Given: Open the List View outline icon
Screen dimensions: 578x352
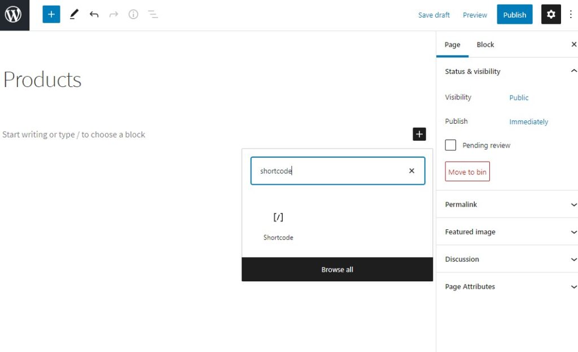Looking at the screenshot, I should coord(153,14).
